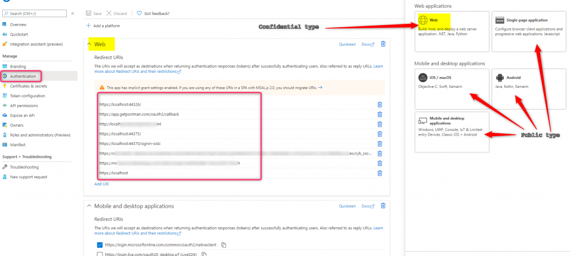
Task: Click the Certificates & secrets key icon
Action: tap(4, 86)
